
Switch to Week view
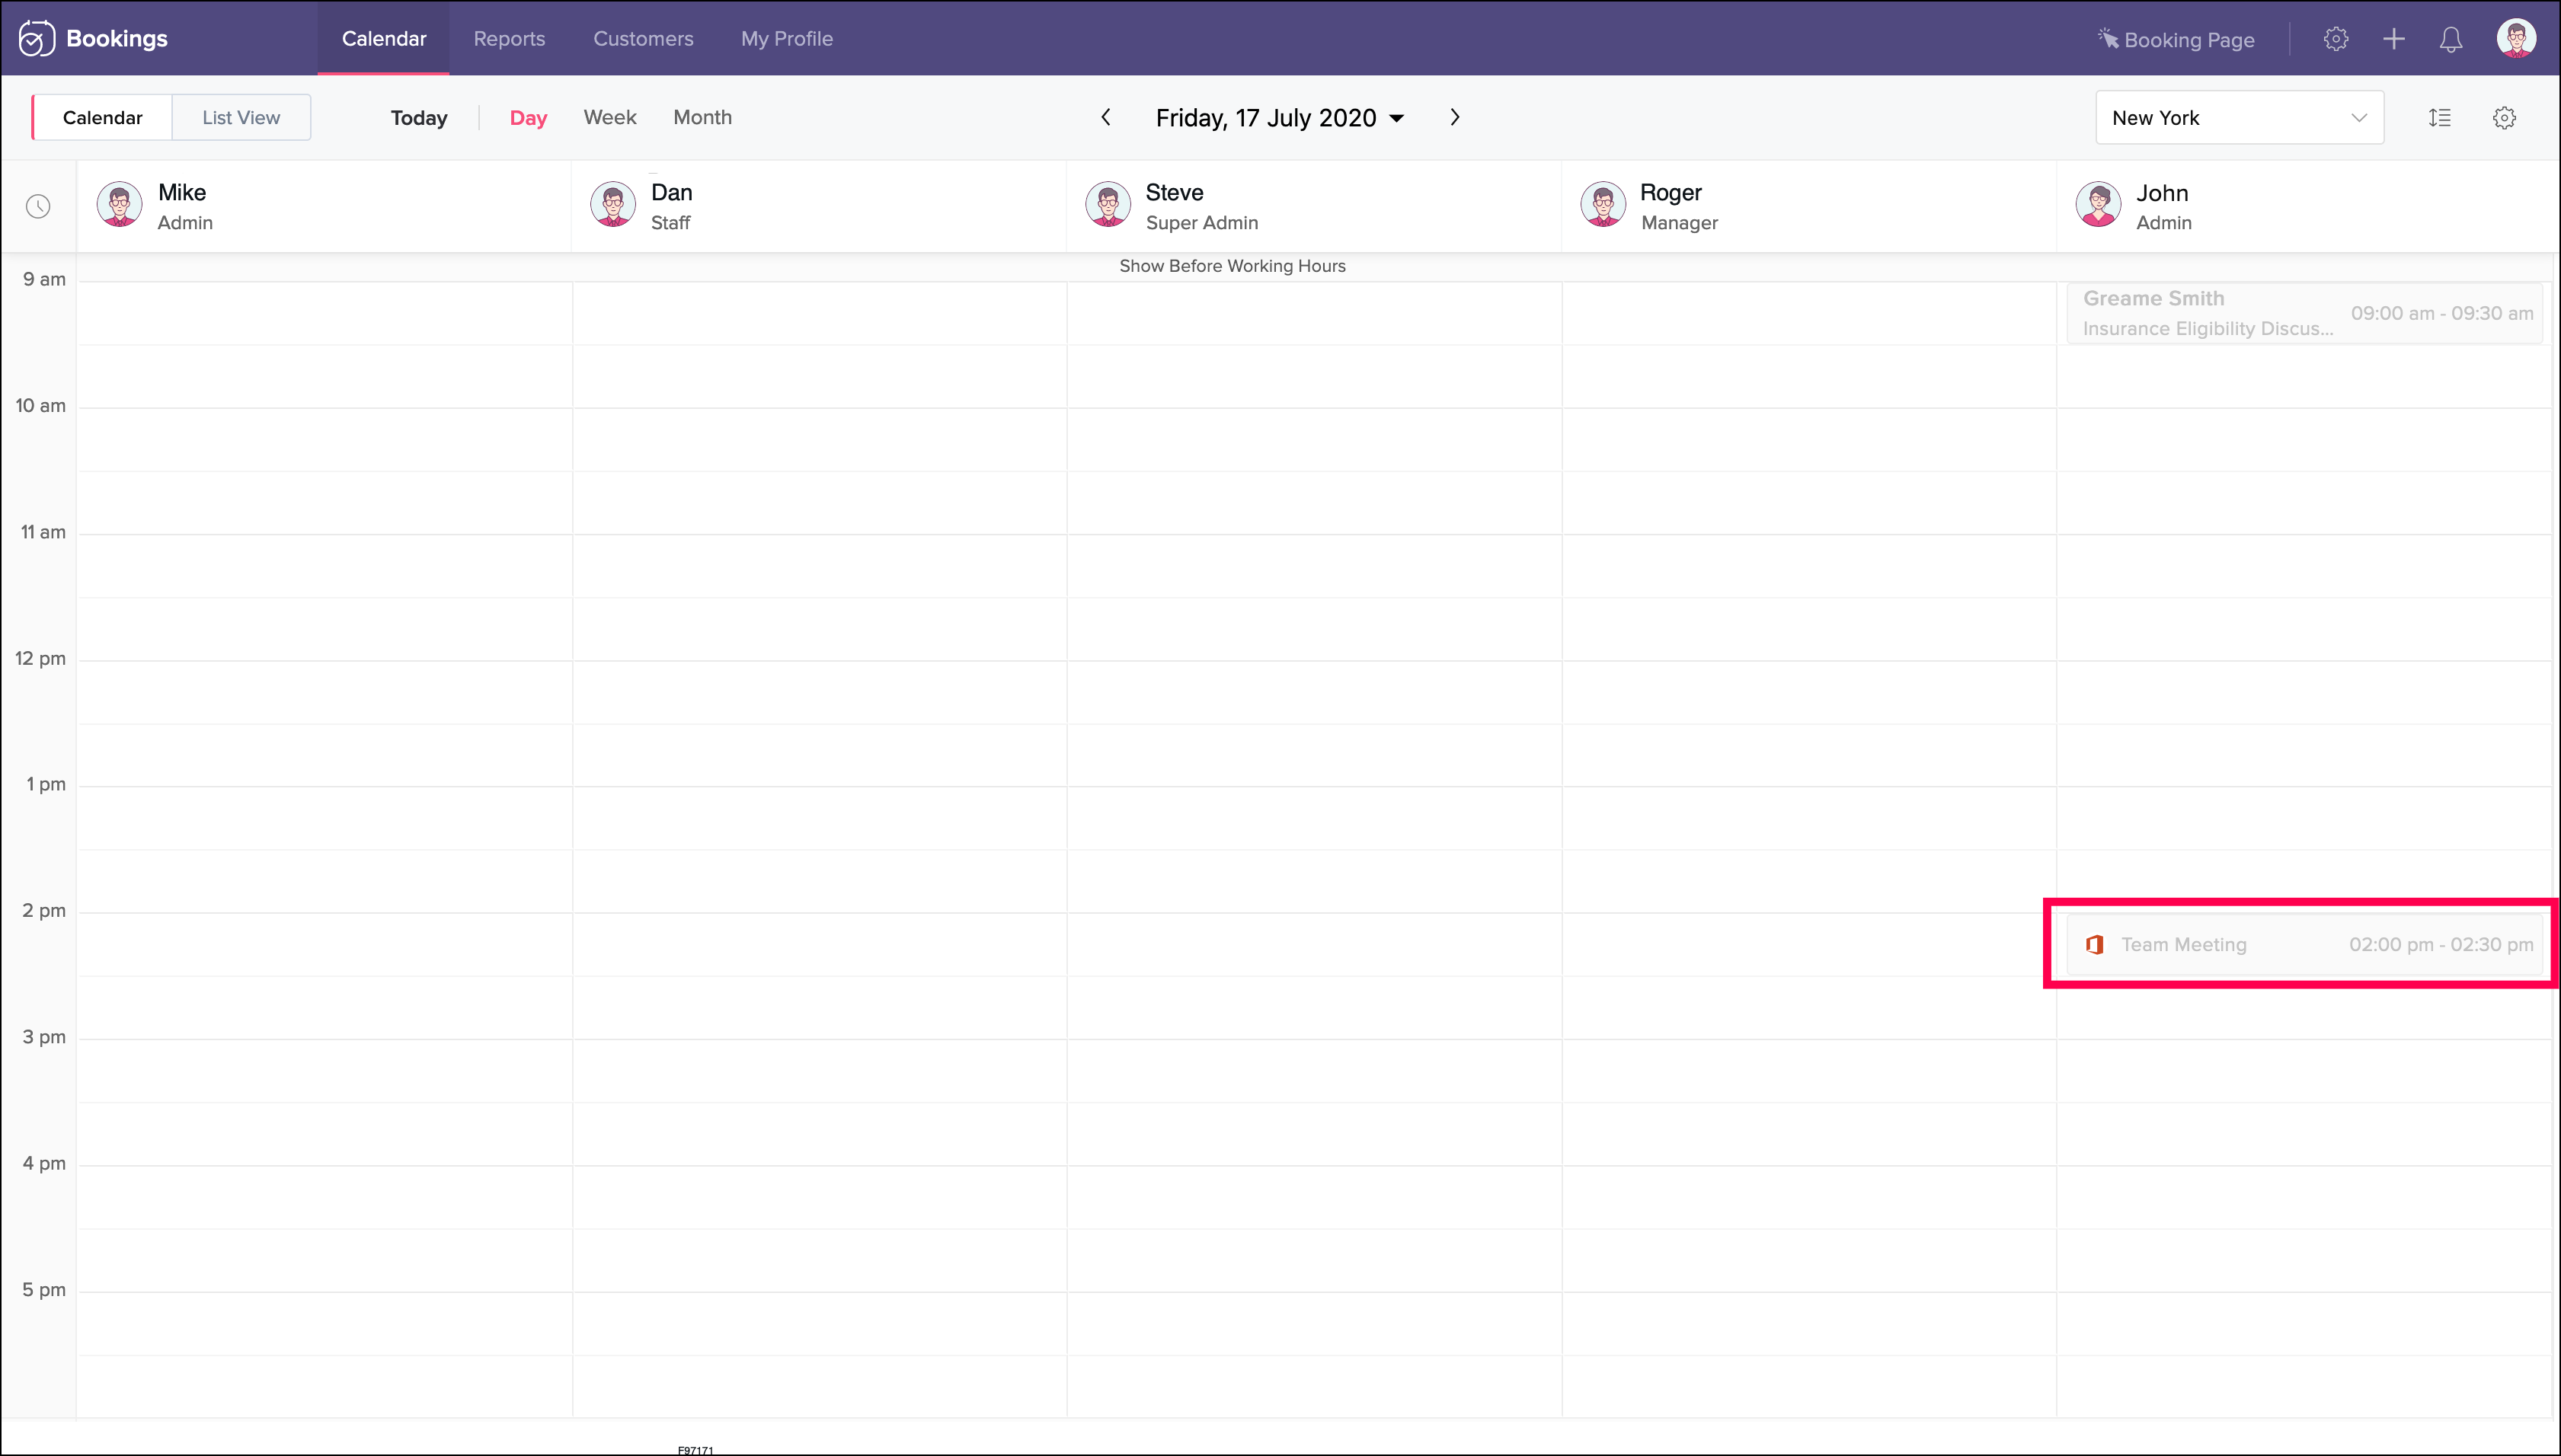(610, 118)
